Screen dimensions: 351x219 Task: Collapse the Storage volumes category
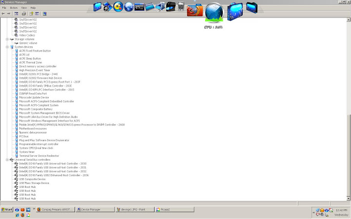pyautogui.click(x=7, y=39)
